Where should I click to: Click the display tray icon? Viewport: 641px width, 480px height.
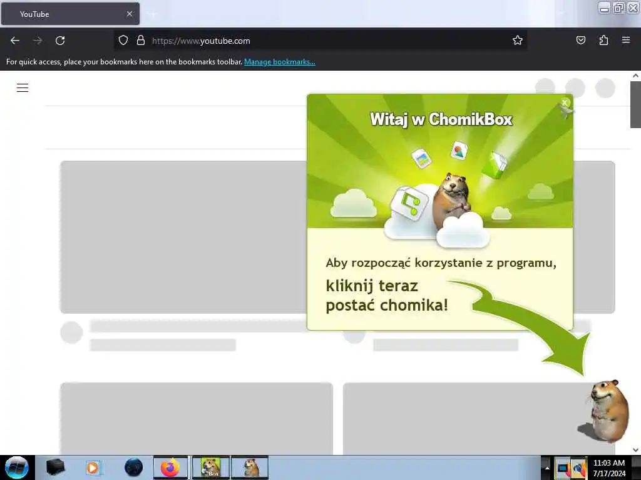[563, 467]
